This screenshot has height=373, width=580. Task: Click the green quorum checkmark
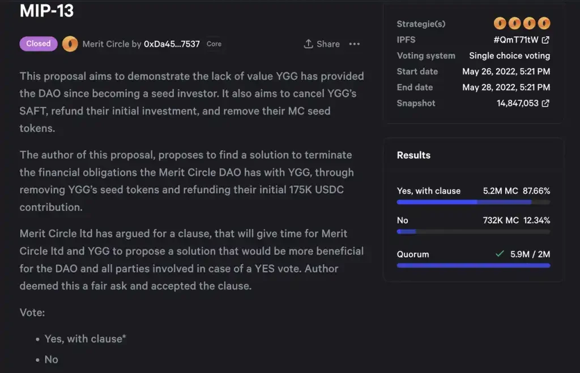(499, 254)
